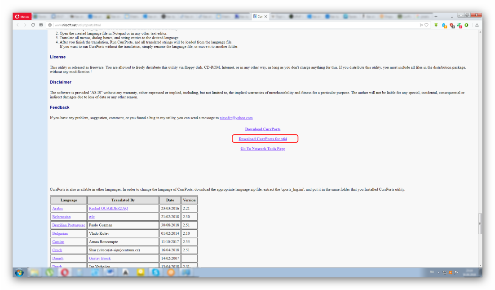
Task: Open the Speed Dial grid icon
Action: click(x=41, y=25)
